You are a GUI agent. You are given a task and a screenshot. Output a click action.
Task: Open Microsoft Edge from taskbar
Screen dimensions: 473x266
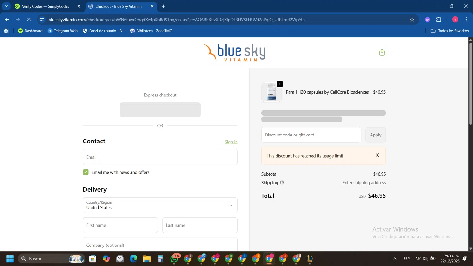(x=133, y=259)
